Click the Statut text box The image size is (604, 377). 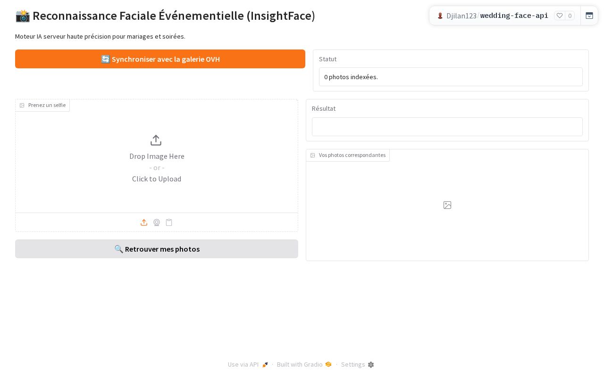pos(451,77)
